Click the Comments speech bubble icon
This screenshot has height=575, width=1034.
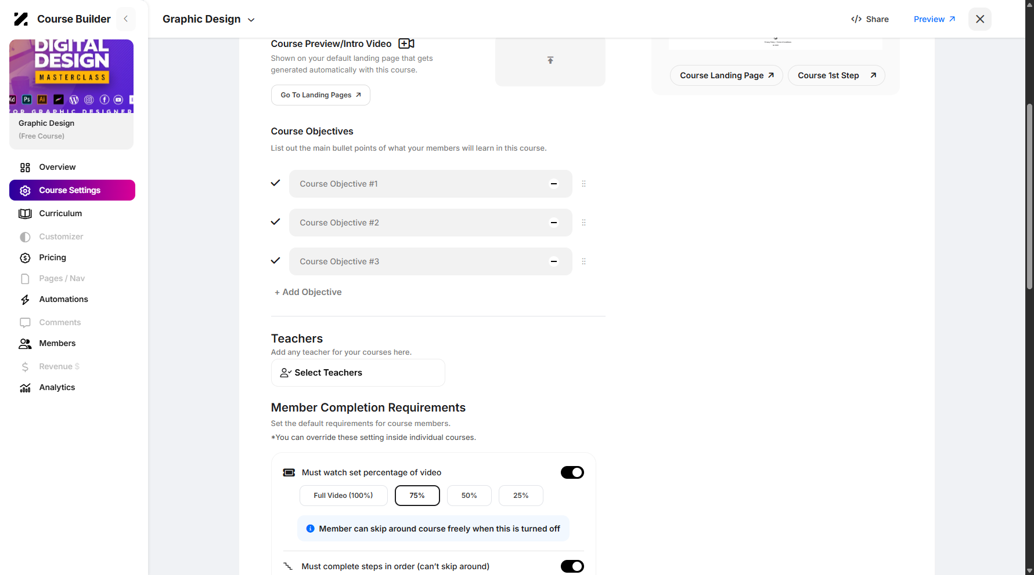pyautogui.click(x=25, y=322)
